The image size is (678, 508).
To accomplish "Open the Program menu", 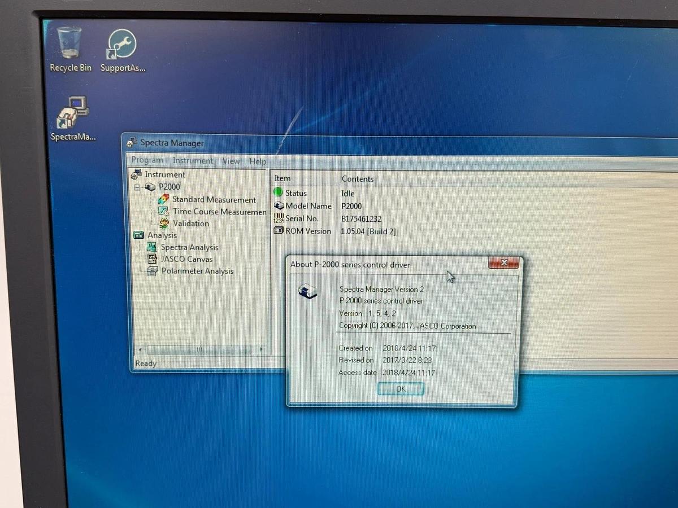I will click(147, 160).
